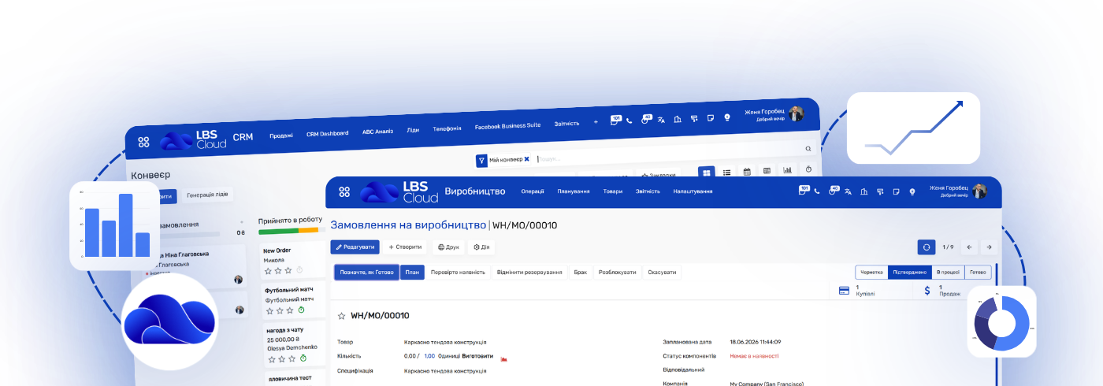Set first priority star on нагода з чату card
This screenshot has width=1103, height=386.
pos(270,358)
